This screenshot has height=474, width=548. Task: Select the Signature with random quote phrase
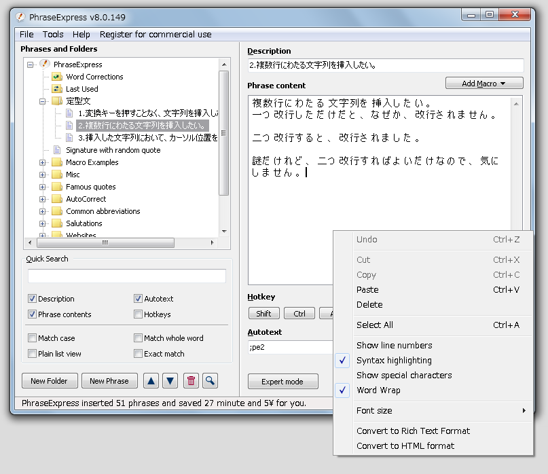113,150
